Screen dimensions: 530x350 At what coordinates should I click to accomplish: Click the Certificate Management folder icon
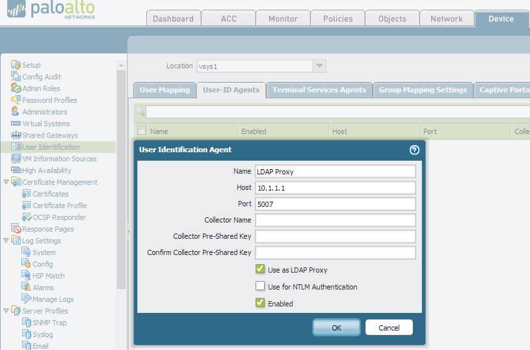click(x=16, y=182)
